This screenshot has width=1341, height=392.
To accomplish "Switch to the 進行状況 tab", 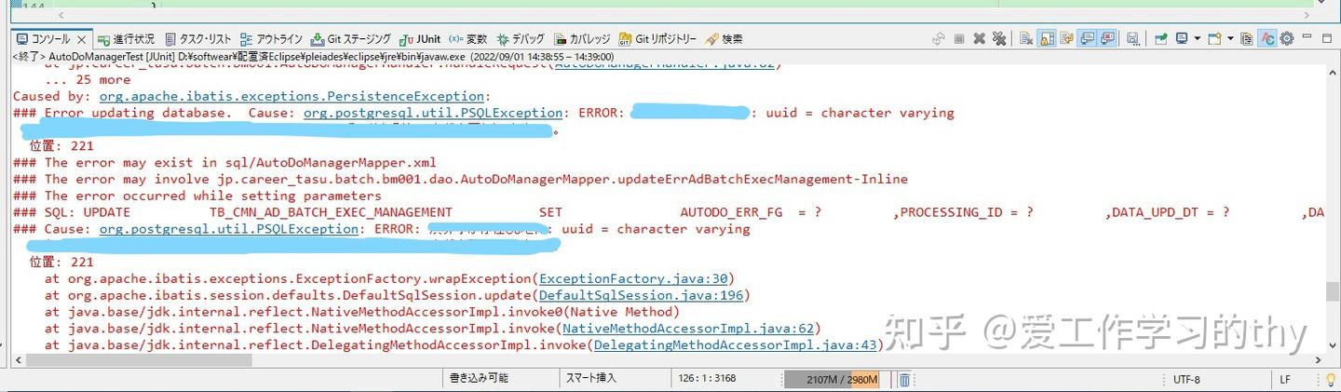I will click(x=126, y=39).
